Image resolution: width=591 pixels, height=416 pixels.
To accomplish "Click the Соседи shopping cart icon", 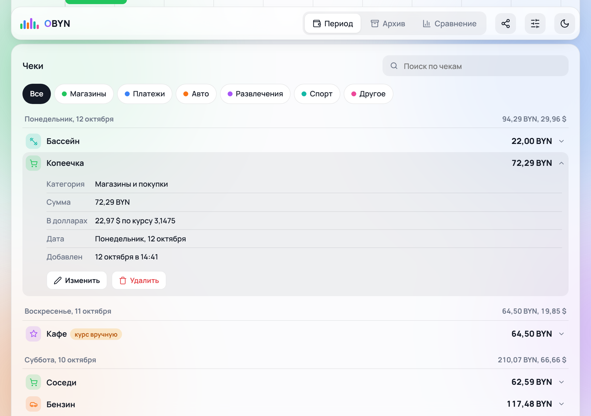I will pyautogui.click(x=33, y=382).
